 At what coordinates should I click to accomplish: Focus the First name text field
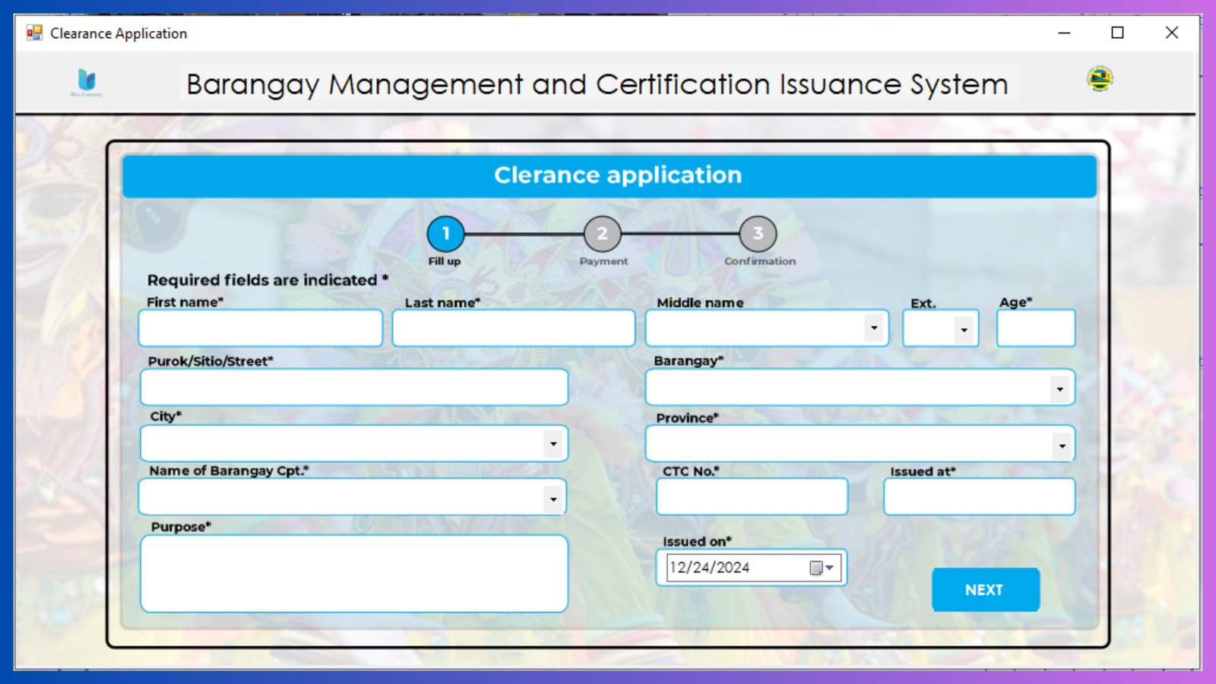pyautogui.click(x=260, y=328)
